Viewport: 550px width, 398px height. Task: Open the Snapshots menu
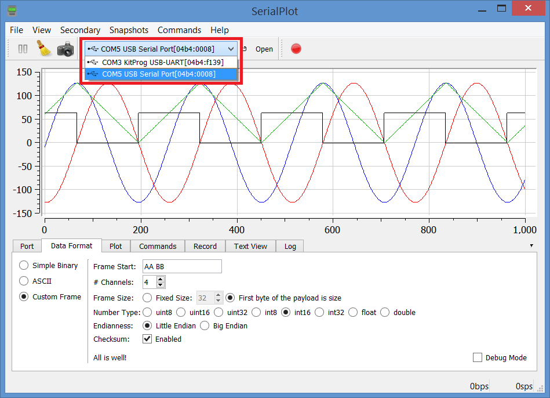click(x=129, y=30)
